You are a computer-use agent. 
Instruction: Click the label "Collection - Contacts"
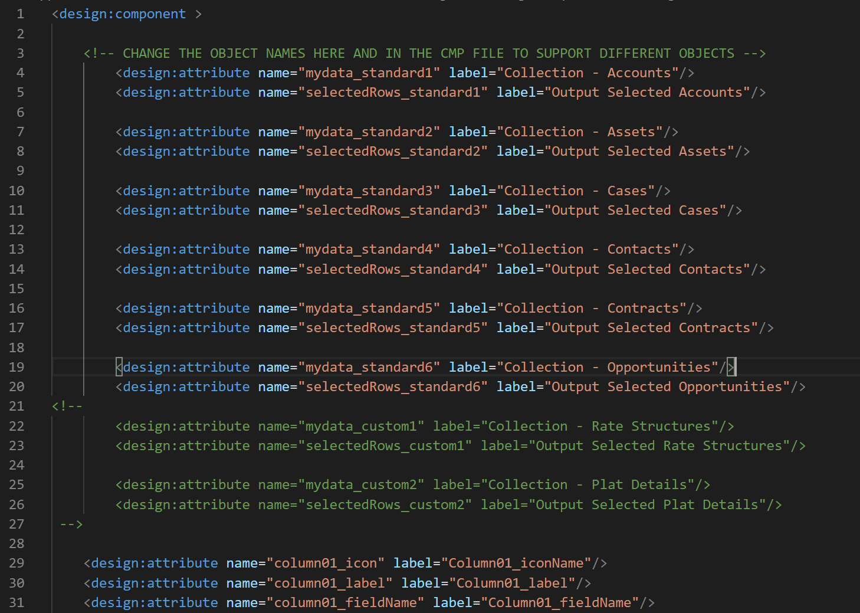coord(588,250)
